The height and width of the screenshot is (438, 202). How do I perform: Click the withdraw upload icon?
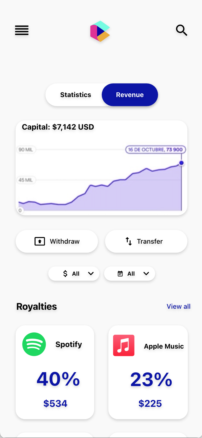pyautogui.click(x=40, y=241)
